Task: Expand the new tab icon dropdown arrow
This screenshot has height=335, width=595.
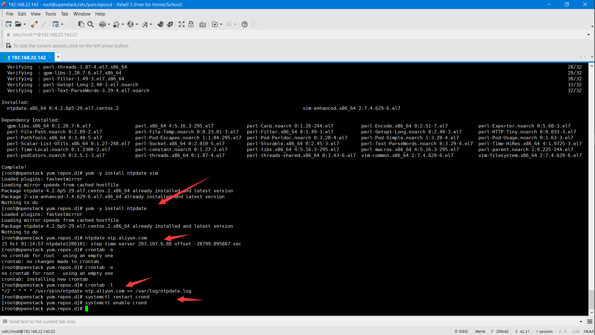Action: (221, 24)
